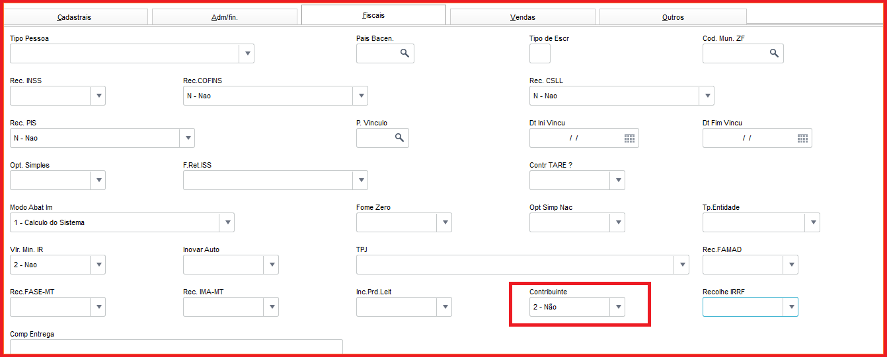Open the Rec.COFINS dropdown list

[x=360, y=96]
